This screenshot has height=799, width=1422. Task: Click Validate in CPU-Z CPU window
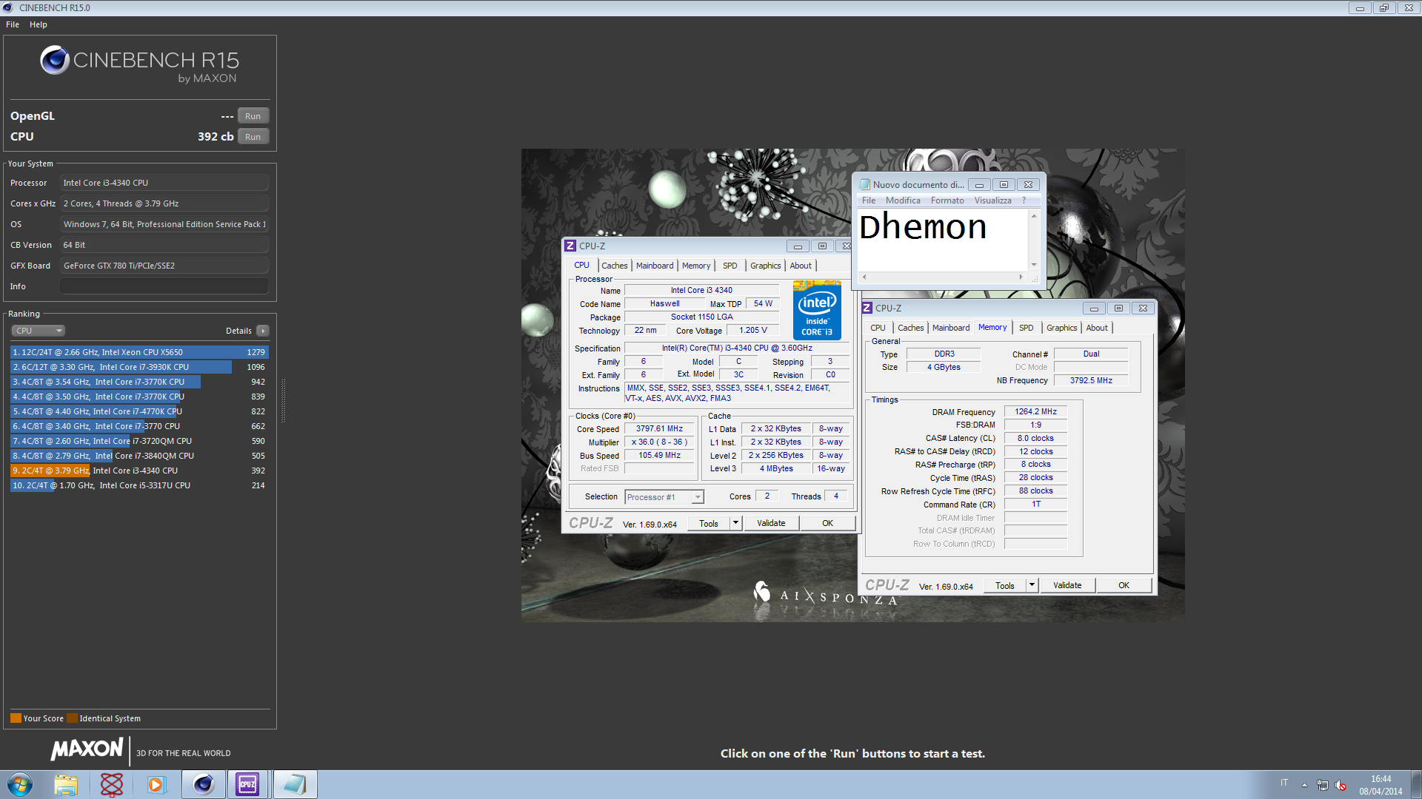[771, 524]
